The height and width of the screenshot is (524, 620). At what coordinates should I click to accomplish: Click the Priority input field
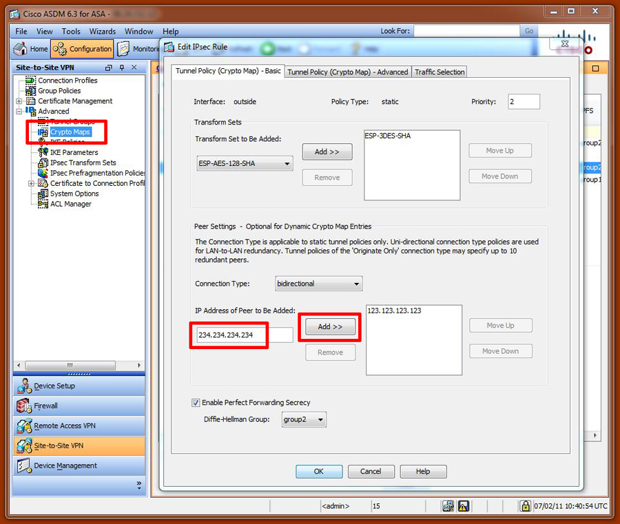[x=524, y=101]
